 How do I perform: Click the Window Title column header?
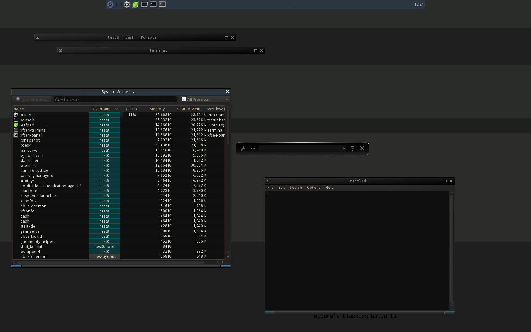click(x=216, y=109)
